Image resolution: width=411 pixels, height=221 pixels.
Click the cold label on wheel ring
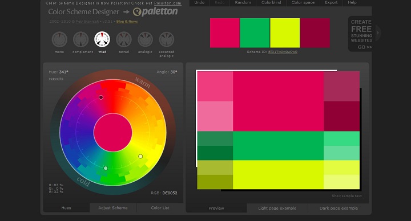click(83, 182)
